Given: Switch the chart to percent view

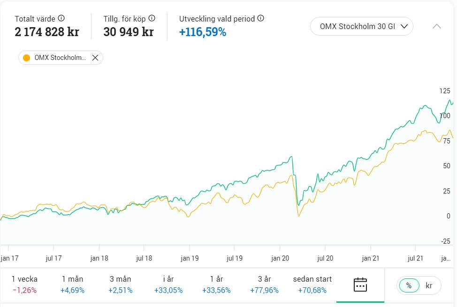Looking at the screenshot, I should click(x=409, y=285).
